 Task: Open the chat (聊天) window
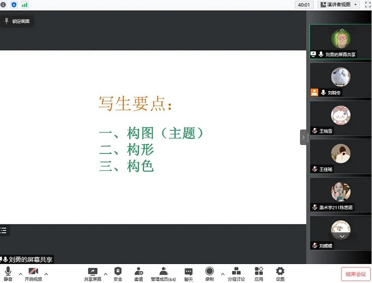click(188, 272)
